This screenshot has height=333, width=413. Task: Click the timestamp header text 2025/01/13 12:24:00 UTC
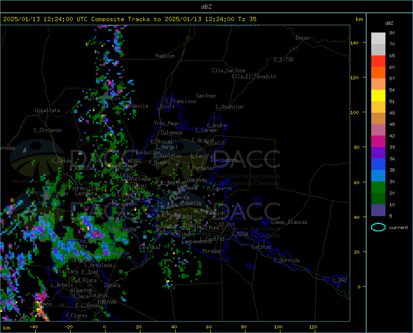[x=45, y=19]
